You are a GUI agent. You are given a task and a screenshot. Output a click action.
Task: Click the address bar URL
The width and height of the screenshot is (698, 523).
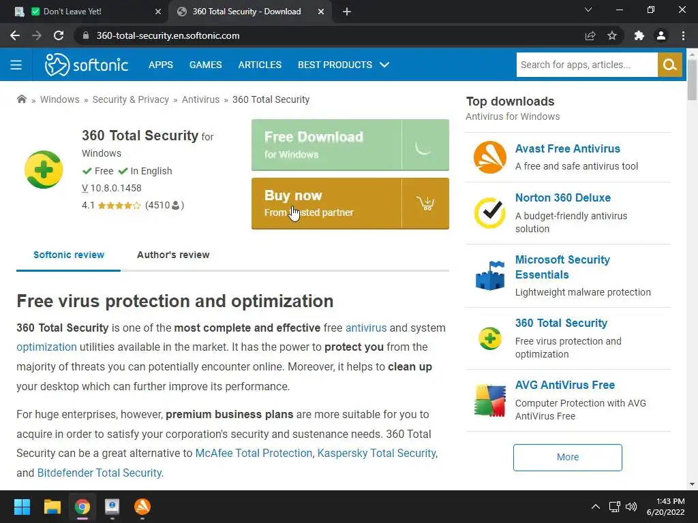168,35
